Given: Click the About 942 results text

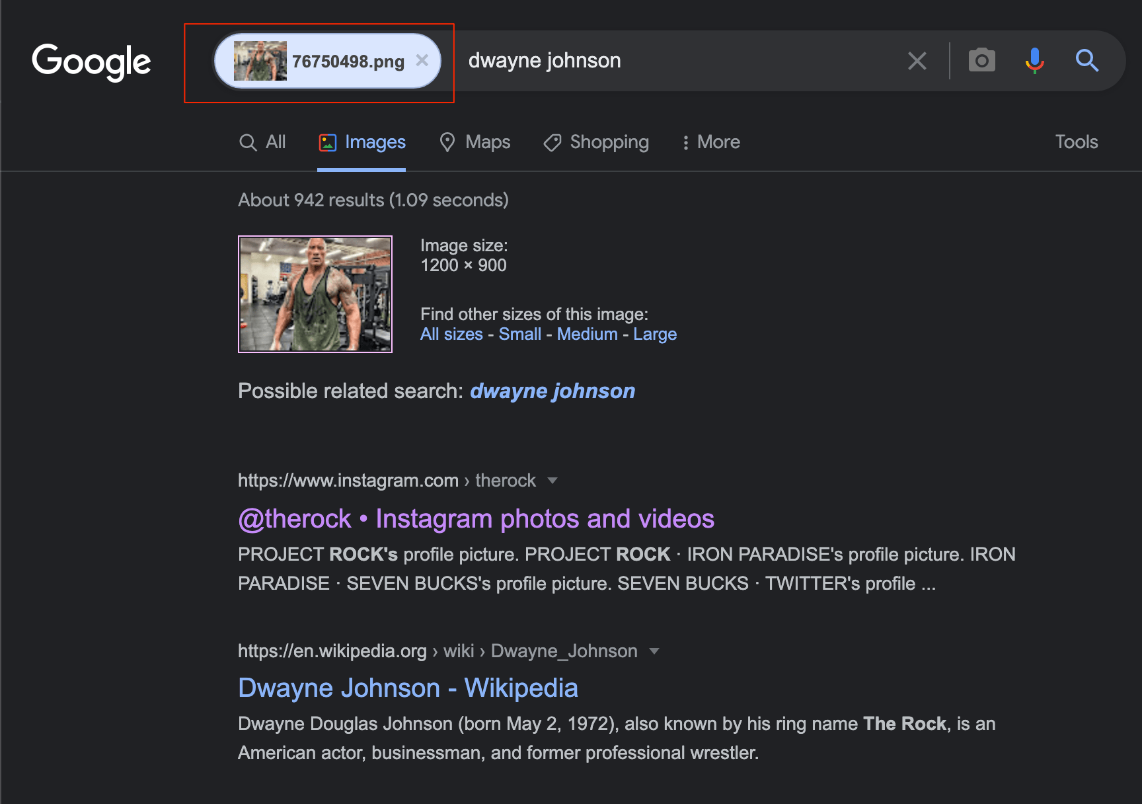Looking at the screenshot, I should pos(373,200).
